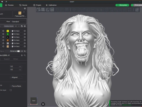Click the gray filament 10 color swatch
Image resolution: width=142 pixels, height=107 pixels.
click(x=8, y=43)
